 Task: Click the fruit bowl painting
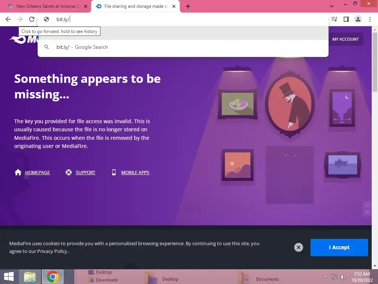click(x=238, y=104)
